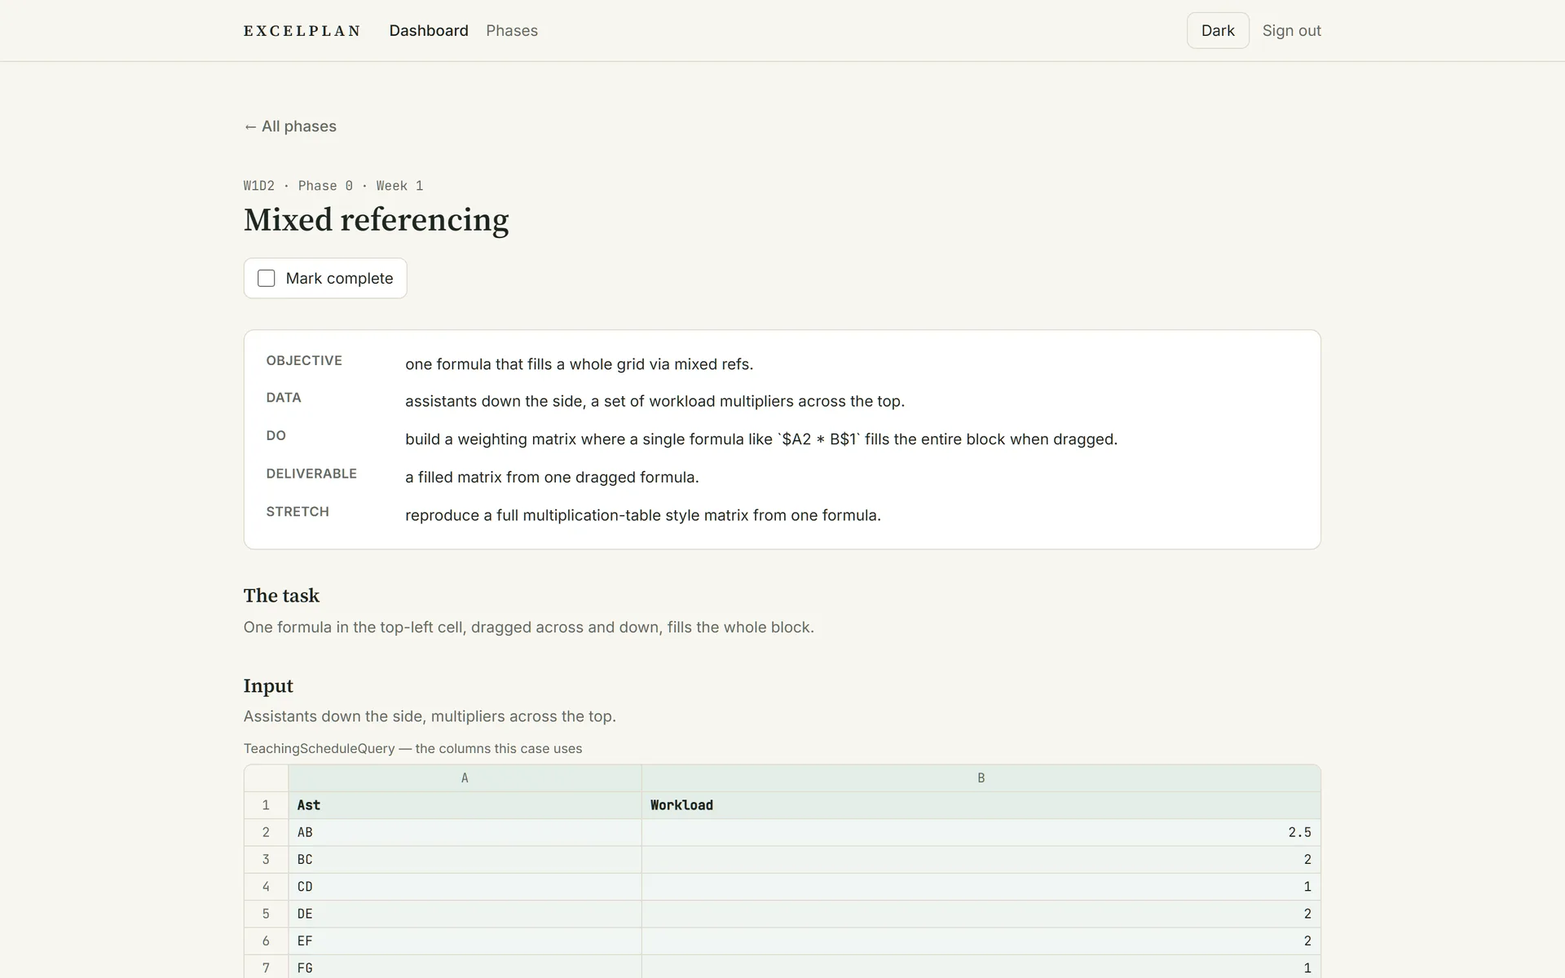Click the Sign out link
The image size is (1565, 978).
[1292, 31]
